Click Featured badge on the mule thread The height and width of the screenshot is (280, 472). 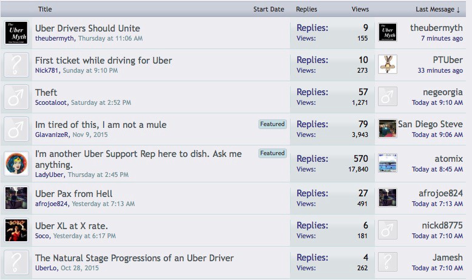point(272,124)
